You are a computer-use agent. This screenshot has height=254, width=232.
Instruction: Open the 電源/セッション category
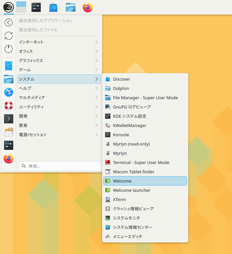[59, 135]
